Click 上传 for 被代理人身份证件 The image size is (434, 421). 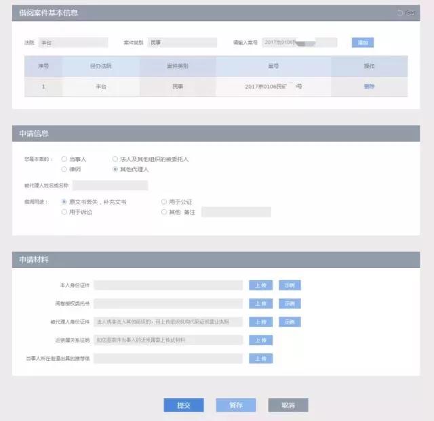pos(260,322)
